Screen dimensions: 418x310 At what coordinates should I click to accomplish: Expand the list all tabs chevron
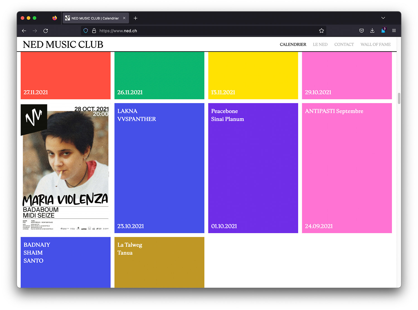pos(383,18)
